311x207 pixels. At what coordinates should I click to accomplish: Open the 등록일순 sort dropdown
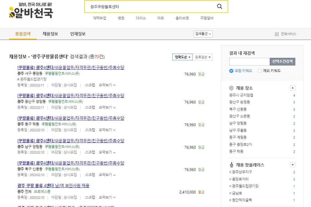(x=203, y=57)
